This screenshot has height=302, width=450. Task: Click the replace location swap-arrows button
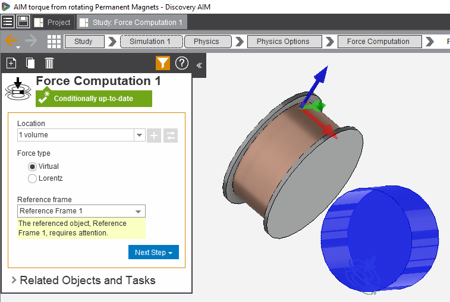[171, 136]
